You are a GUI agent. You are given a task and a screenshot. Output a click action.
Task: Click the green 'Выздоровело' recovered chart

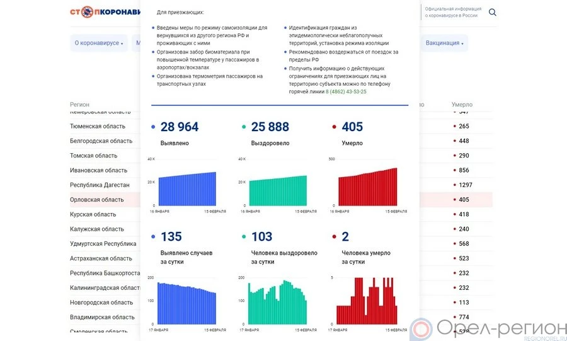click(278, 191)
